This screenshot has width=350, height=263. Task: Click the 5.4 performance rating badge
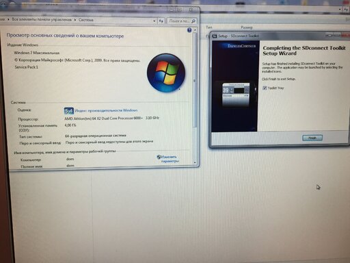pos(69,111)
